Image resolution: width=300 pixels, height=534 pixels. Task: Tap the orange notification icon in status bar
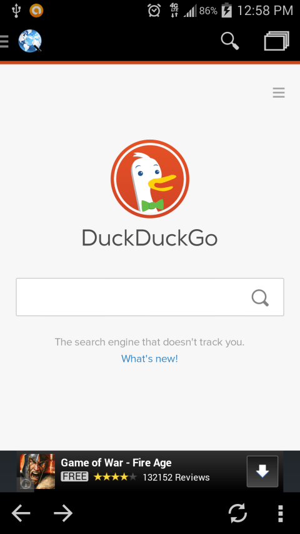click(36, 11)
